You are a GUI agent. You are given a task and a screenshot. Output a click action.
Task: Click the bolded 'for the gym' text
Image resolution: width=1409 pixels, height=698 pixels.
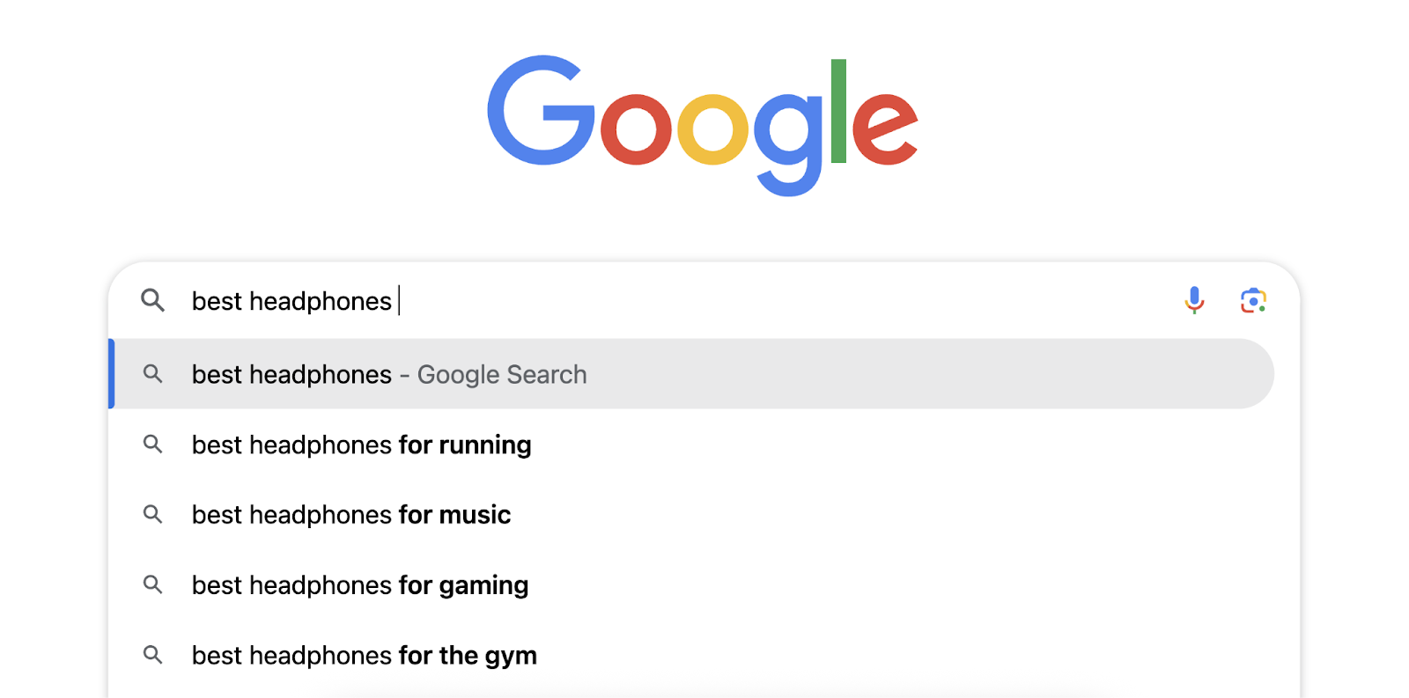tap(467, 655)
